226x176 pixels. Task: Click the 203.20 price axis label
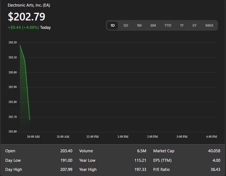coord(12,43)
